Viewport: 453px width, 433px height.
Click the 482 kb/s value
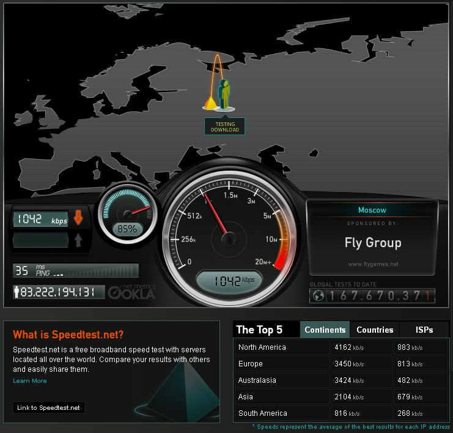(x=410, y=380)
